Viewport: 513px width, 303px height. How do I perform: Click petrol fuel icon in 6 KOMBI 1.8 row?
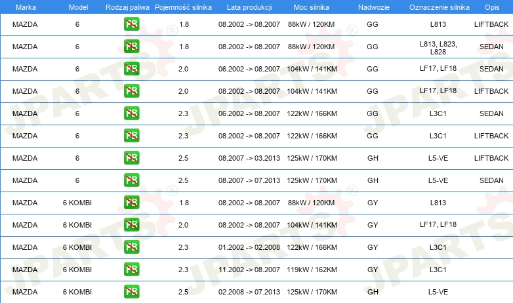pos(131,202)
